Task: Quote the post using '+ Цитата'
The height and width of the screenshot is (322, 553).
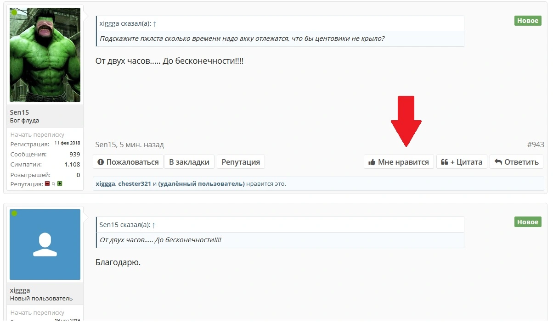Action: (x=462, y=162)
